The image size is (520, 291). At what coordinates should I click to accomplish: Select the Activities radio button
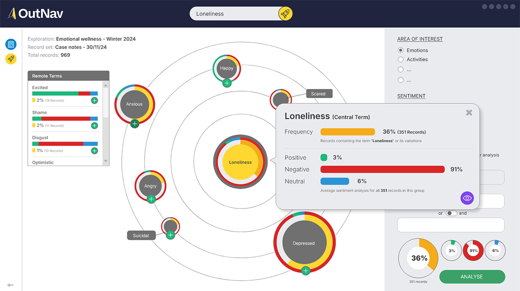401,60
